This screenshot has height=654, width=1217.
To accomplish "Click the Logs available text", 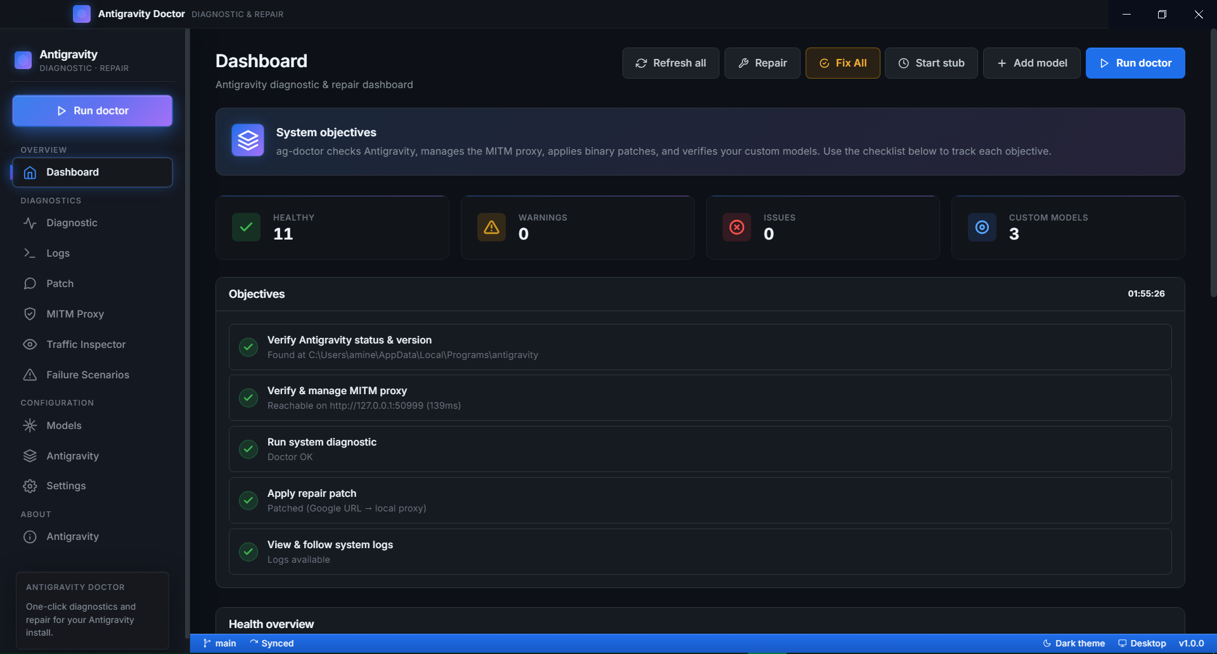I will point(299,560).
